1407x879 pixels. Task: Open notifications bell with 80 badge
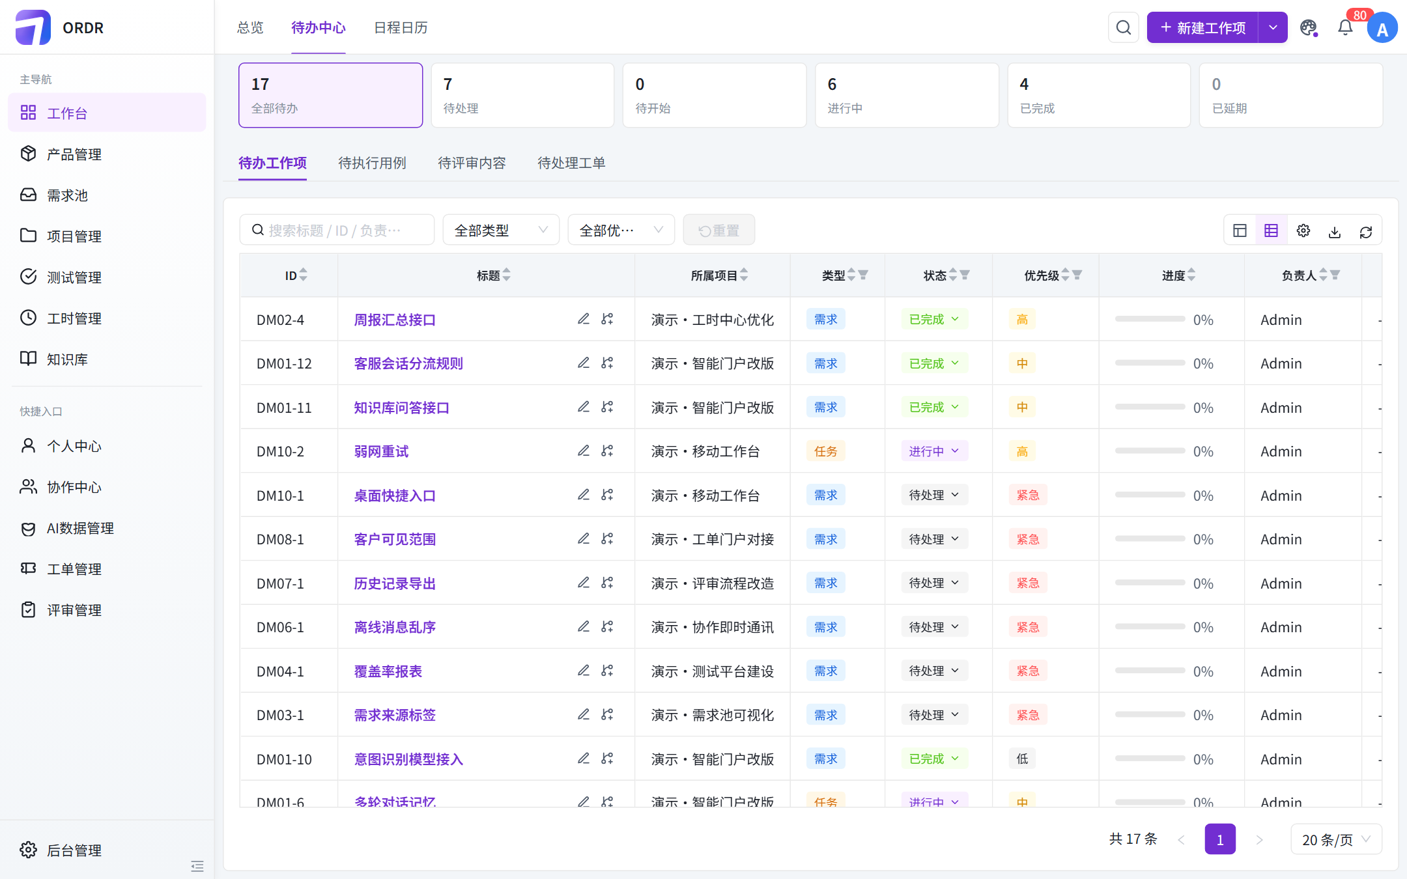[1345, 27]
